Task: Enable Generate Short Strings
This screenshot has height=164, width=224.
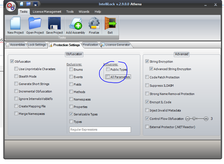Action: pos(16,84)
